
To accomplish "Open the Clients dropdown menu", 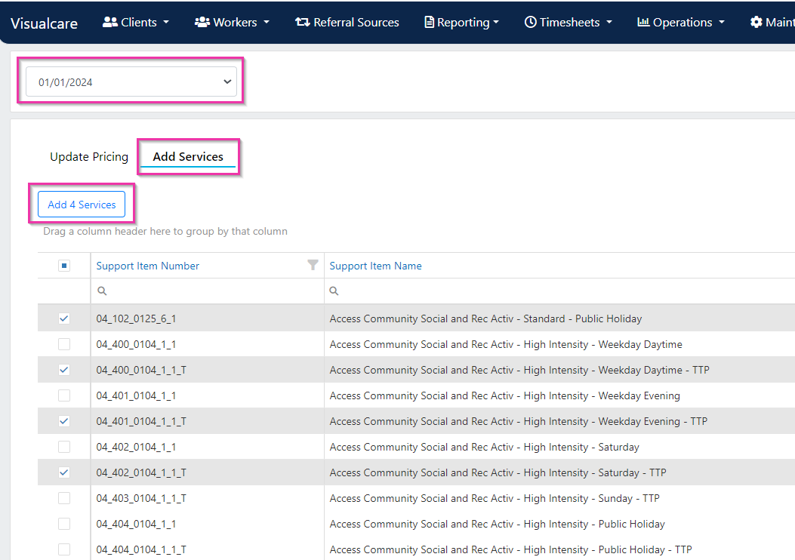I will [135, 23].
